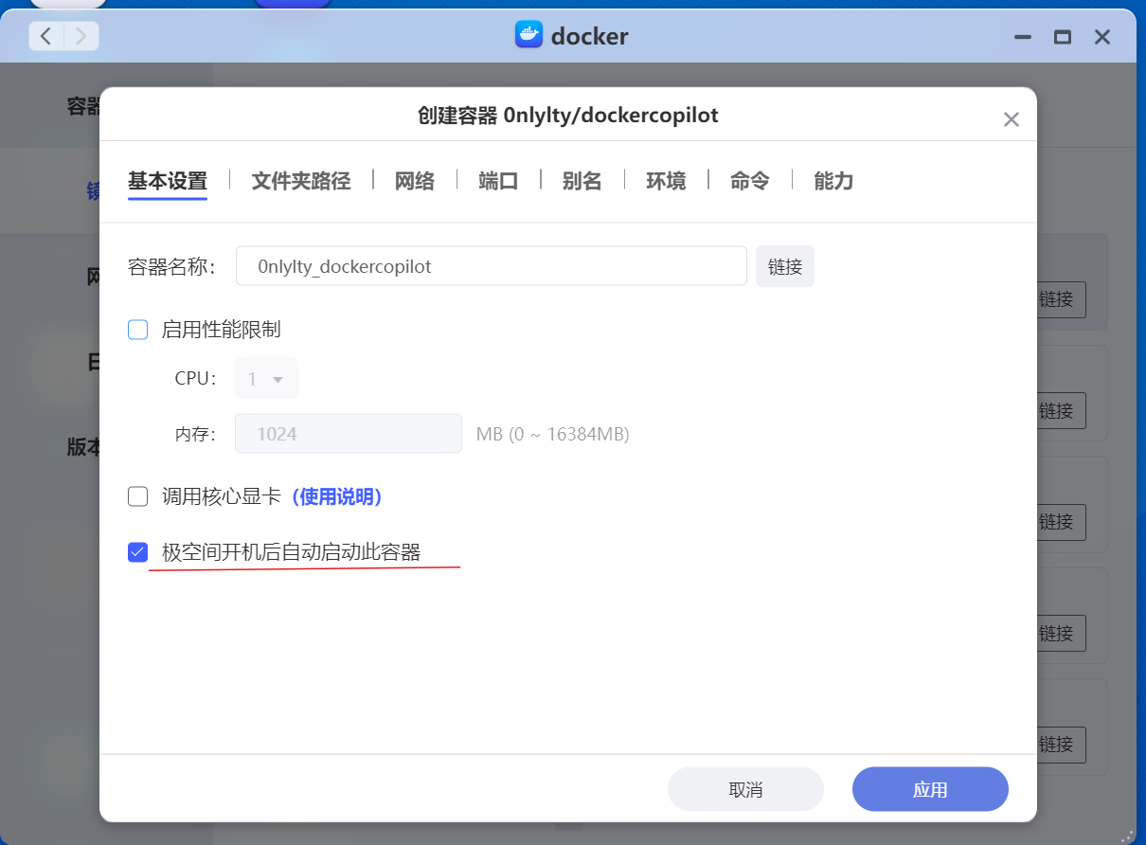Maximize the docker window
Screen dimensions: 1146x845
click(x=1062, y=37)
